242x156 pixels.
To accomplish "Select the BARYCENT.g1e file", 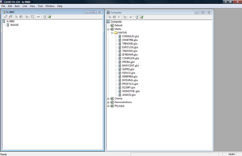I will (x=130, y=66).
